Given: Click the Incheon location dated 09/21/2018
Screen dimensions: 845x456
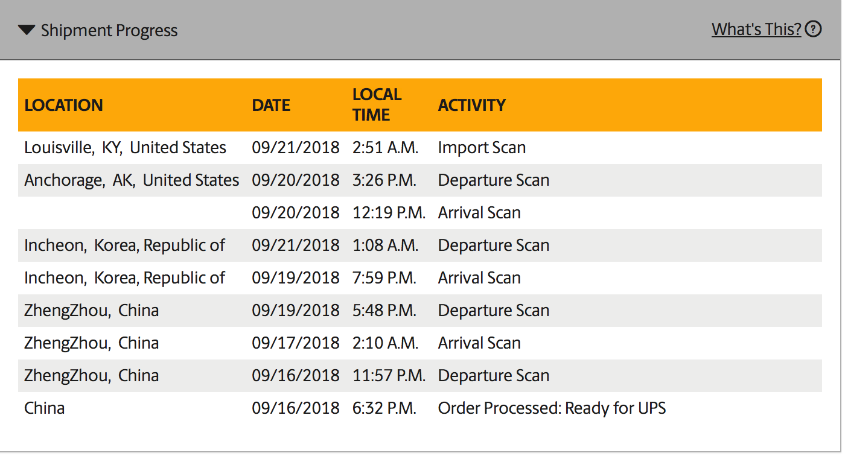Looking at the screenshot, I should [x=124, y=245].
